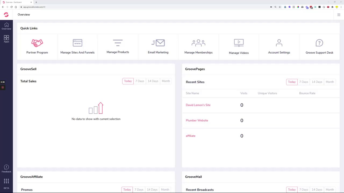The width and height of the screenshot is (344, 193).
Task: Click the Feedback icon in sidebar
Action: coord(6,167)
